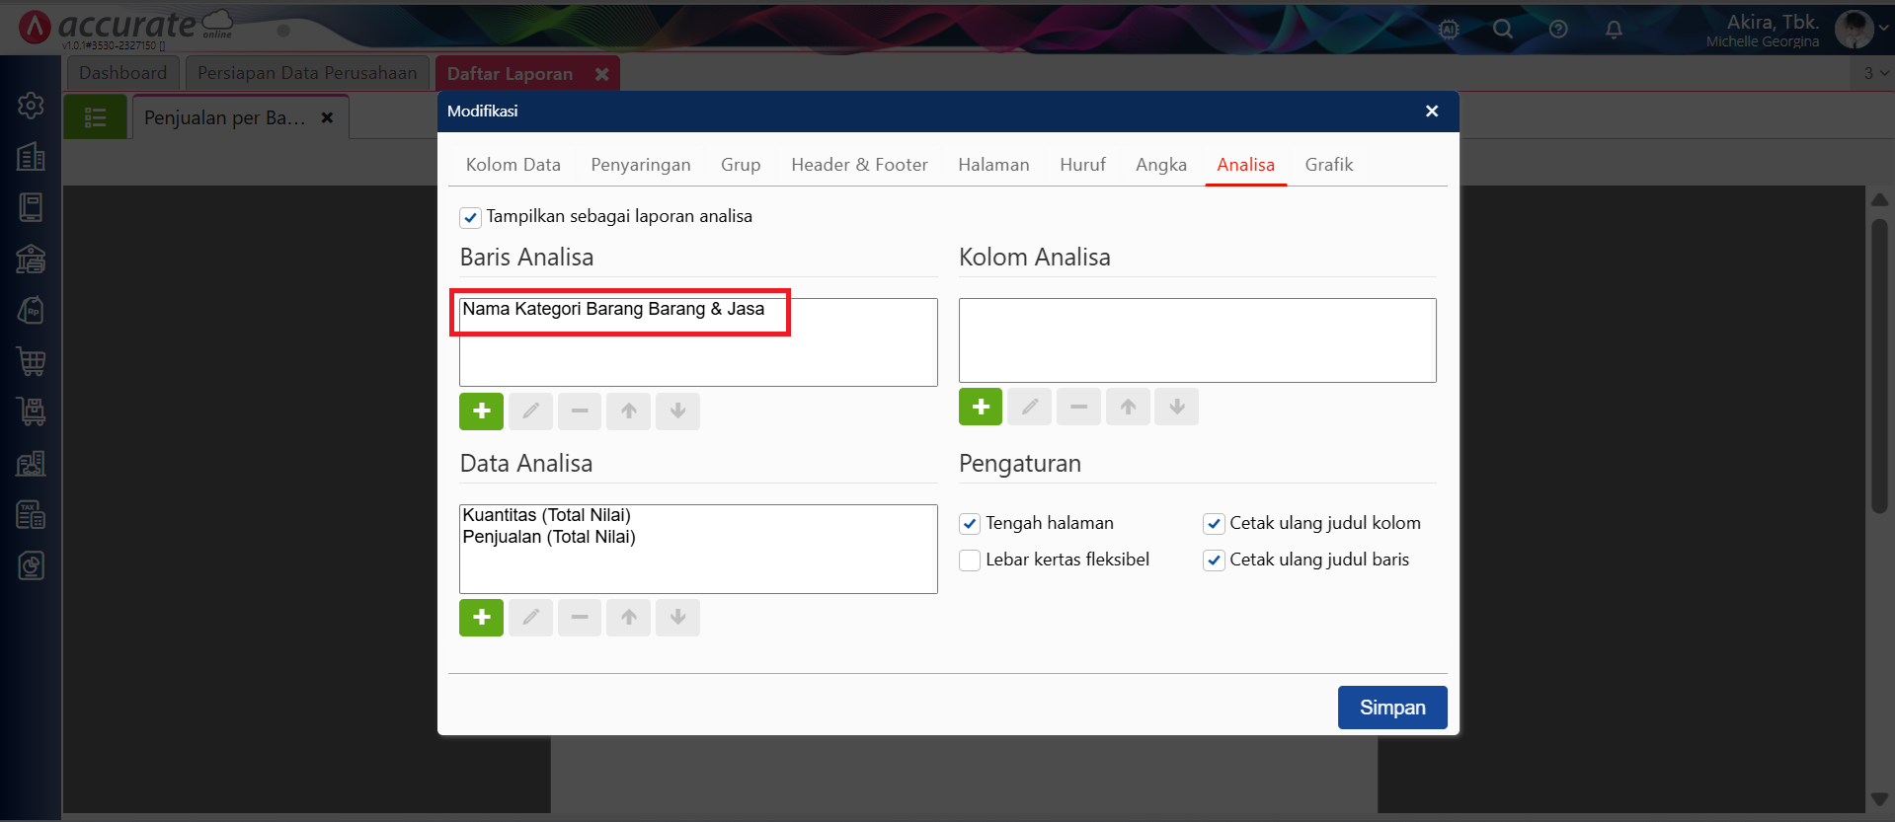Viewport: 1895px width, 822px height.
Task: Open the settings gear in the left sidebar
Action: [31, 106]
